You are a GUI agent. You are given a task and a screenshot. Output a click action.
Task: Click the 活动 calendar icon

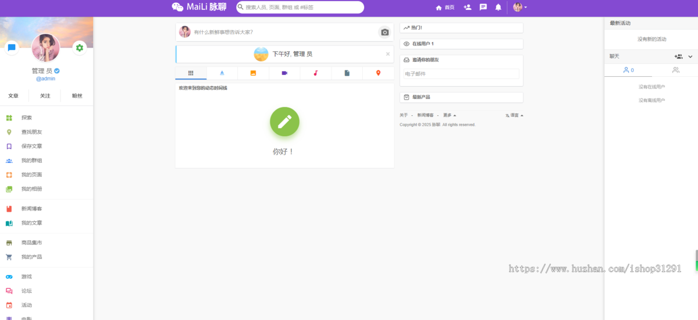pos(9,305)
